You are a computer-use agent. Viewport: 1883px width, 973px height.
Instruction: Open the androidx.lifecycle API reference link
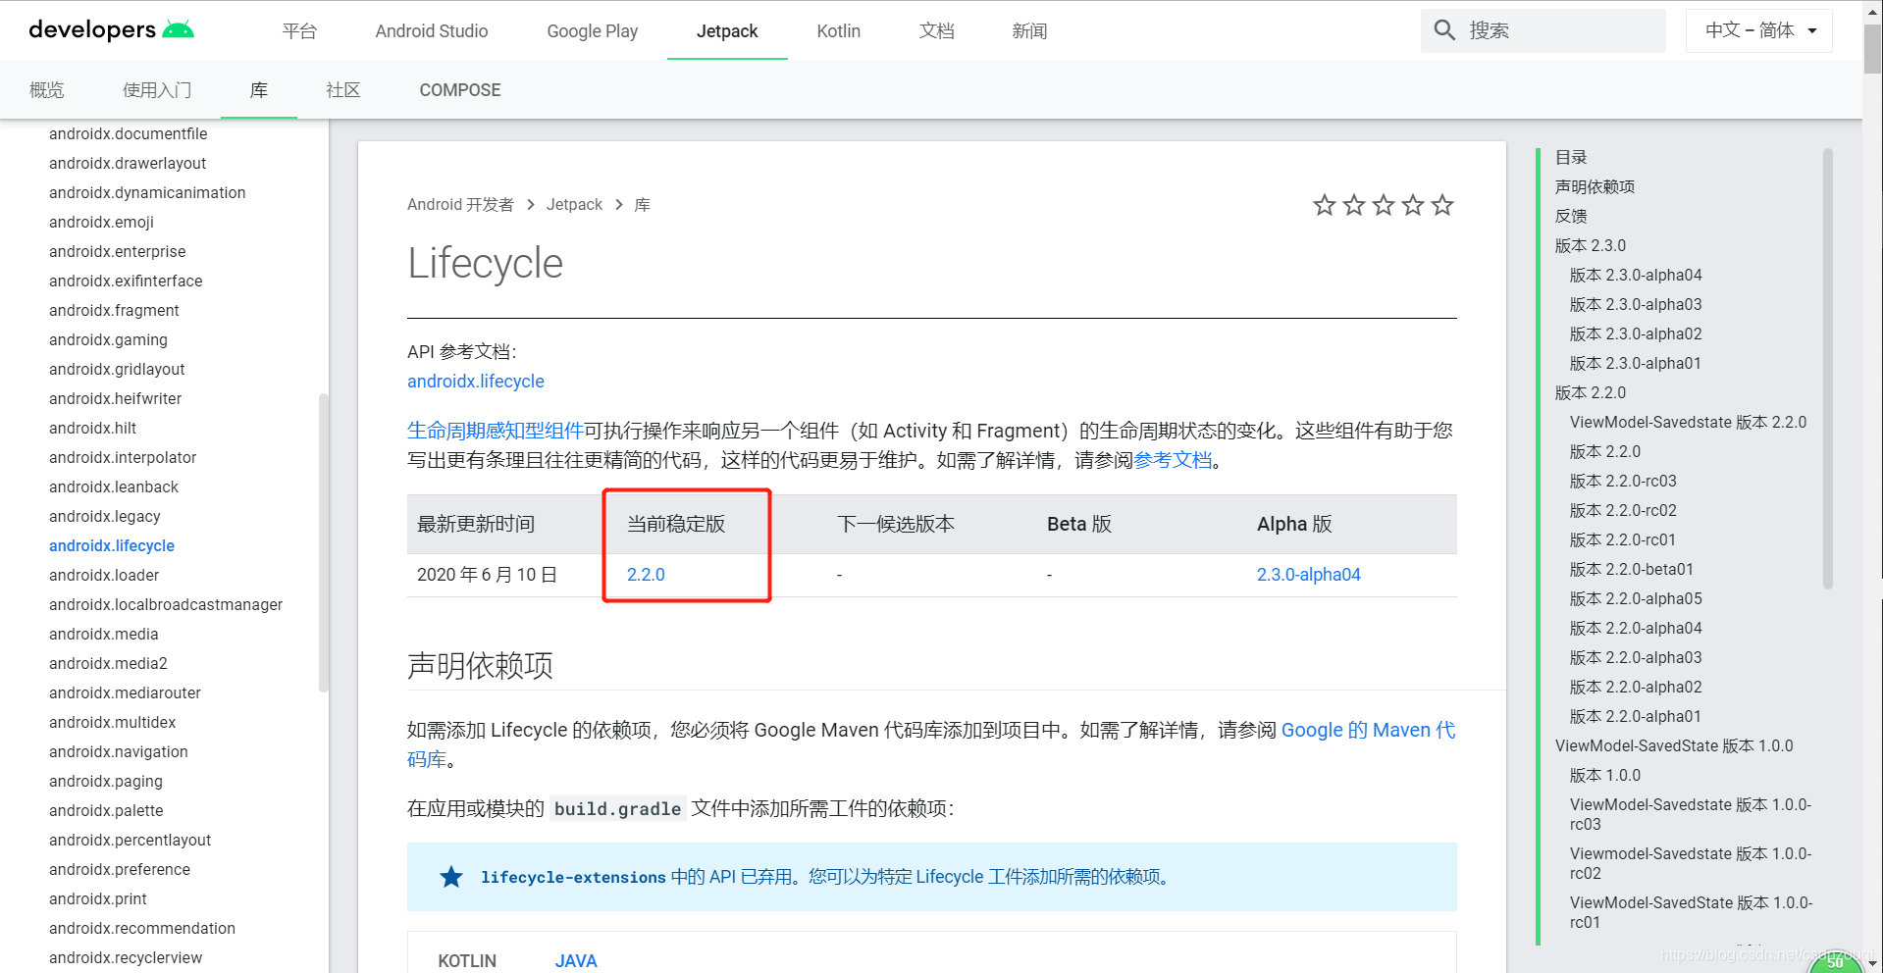click(476, 382)
